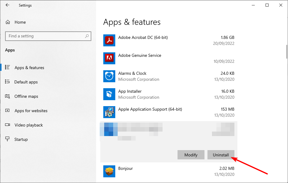
Task: Click the Adobe Genuine Service icon
Action: 109,58
